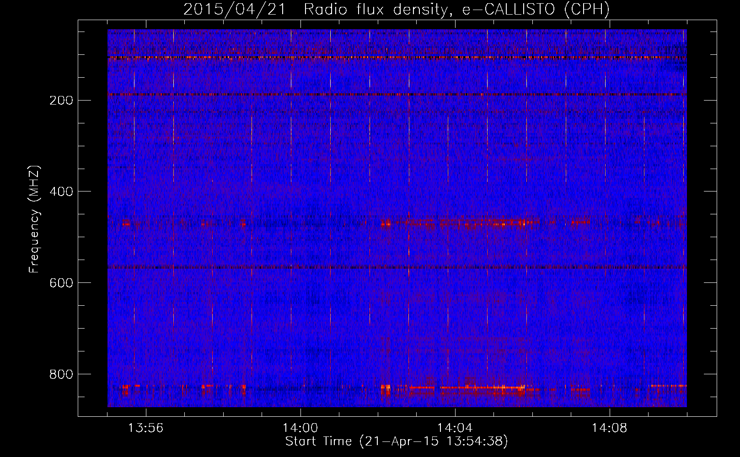Image resolution: width=740 pixels, height=457 pixels.
Task: Click the 14:08 time tick label
Action: click(x=609, y=428)
